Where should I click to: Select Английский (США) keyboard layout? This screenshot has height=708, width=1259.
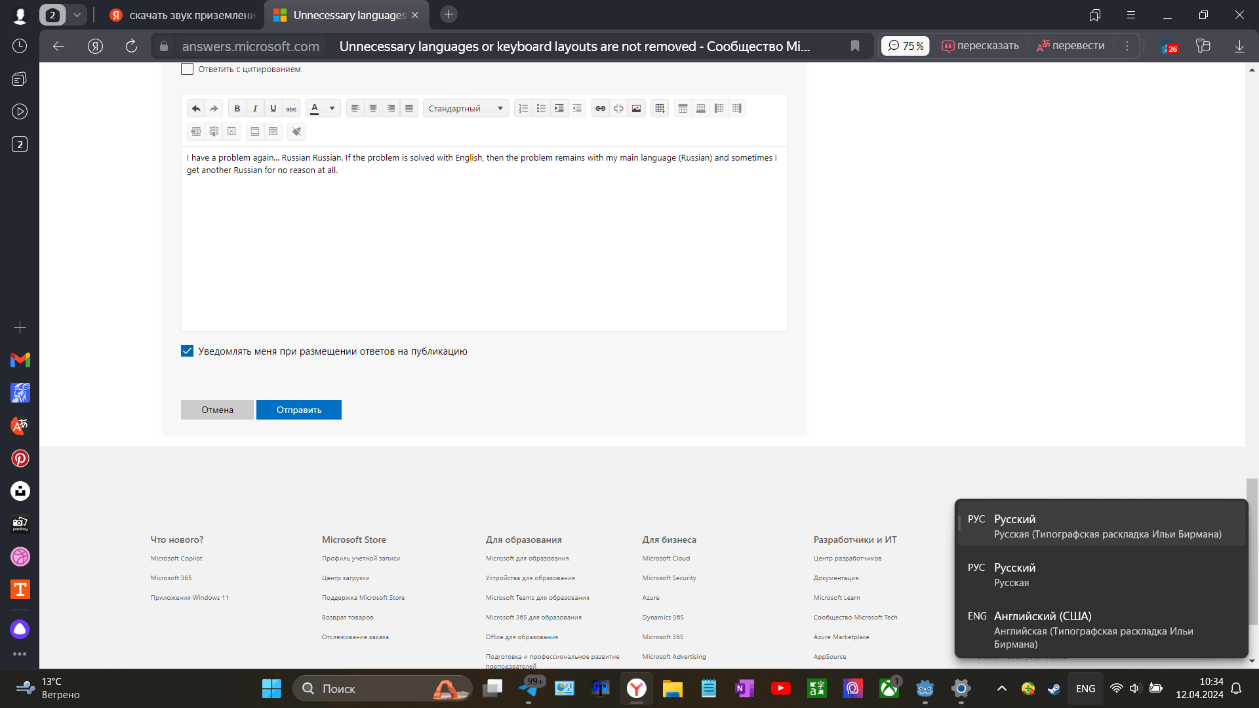pos(1101,629)
